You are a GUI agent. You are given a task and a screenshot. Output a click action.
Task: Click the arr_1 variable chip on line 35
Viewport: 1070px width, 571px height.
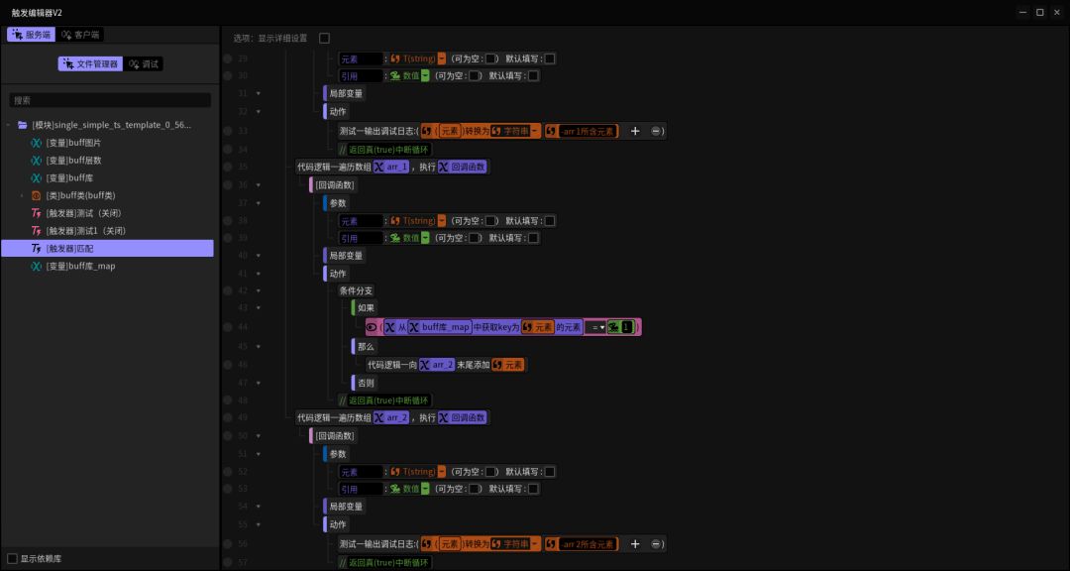point(391,167)
